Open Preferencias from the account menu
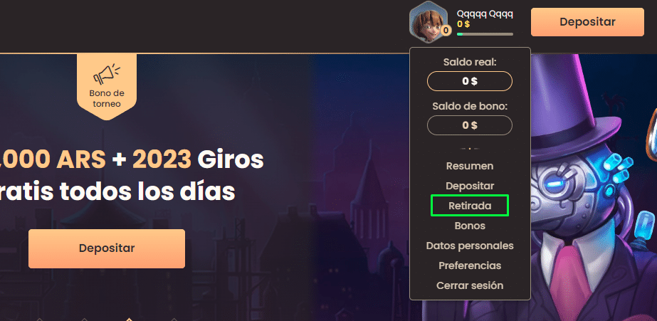Viewport: 657px width, 321px height. pyautogui.click(x=470, y=265)
